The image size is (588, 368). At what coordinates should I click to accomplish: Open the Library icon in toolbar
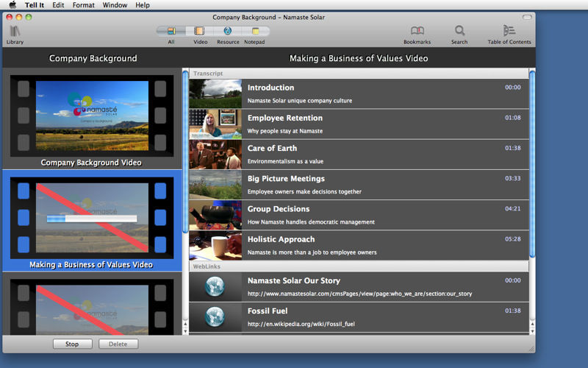pyautogui.click(x=15, y=32)
